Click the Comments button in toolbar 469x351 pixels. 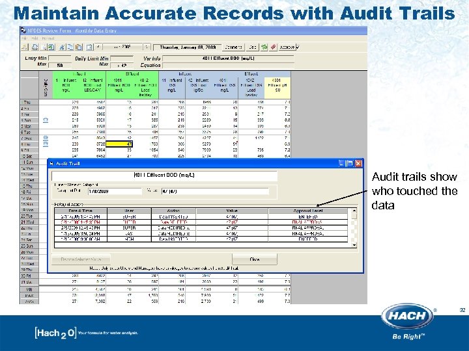click(x=234, y=47)
